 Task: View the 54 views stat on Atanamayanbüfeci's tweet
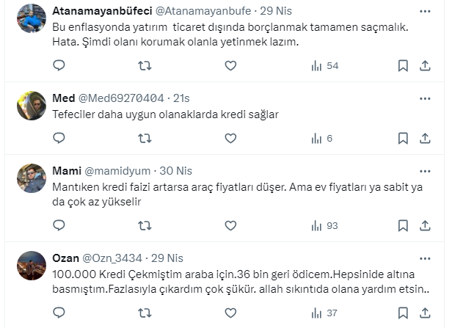point(324,66)
